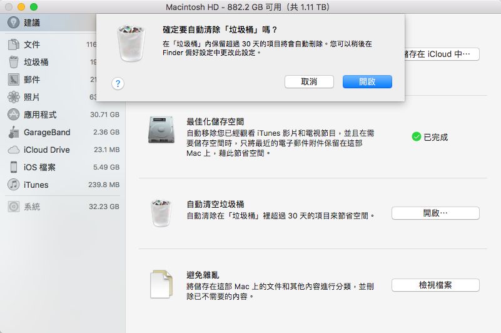Click the 應用程式 App Store icon
This screenshot has height=333, width=501.
pos(13,115)
